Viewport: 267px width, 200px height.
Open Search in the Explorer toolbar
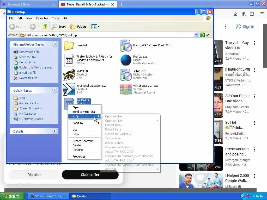[59, 27]
